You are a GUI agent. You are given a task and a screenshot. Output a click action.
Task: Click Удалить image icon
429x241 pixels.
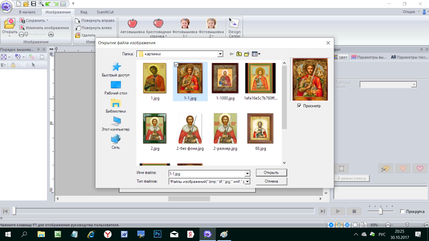(77, 35)
